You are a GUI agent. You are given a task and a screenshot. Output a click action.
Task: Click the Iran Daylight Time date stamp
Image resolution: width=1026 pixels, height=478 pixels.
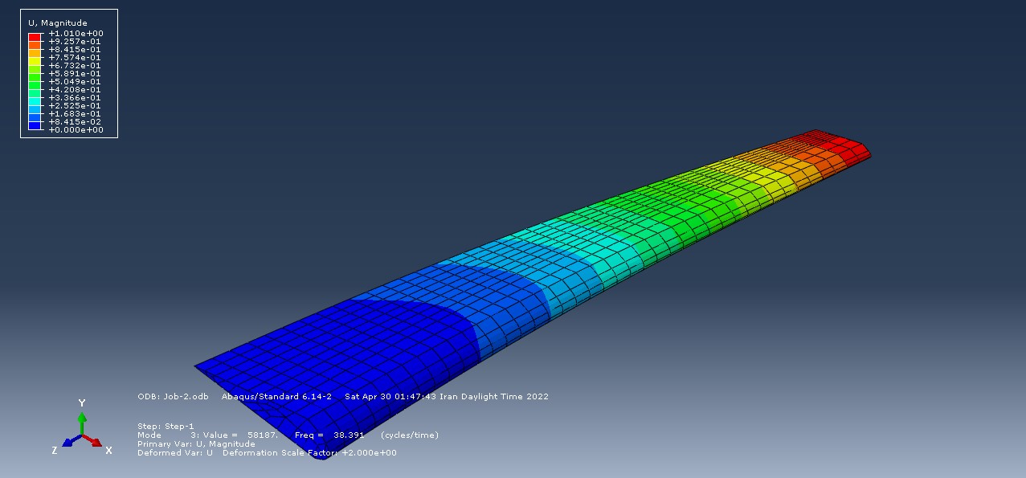[447, 397]
